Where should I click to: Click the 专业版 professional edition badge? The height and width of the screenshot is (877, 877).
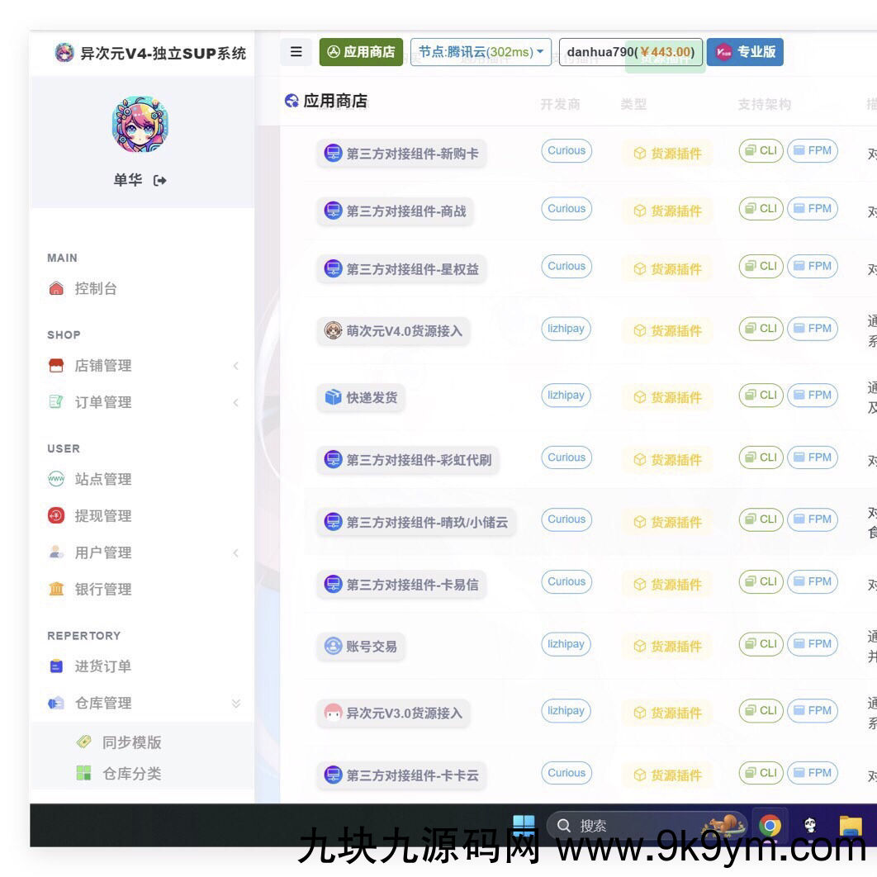(x=745, y=52)
